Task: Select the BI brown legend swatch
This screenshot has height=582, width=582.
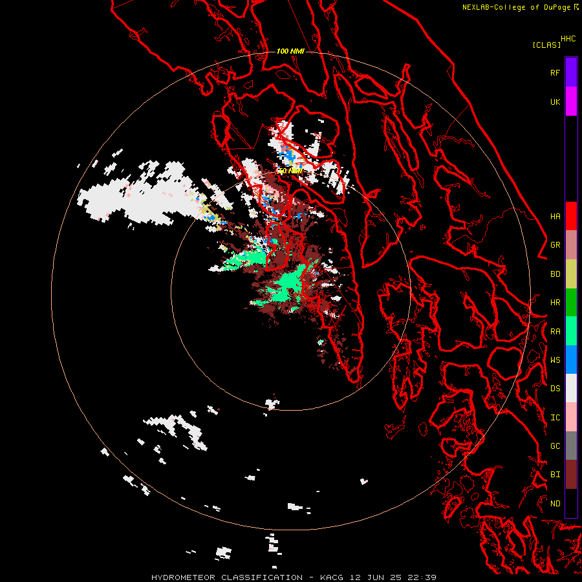Action: 571,475
